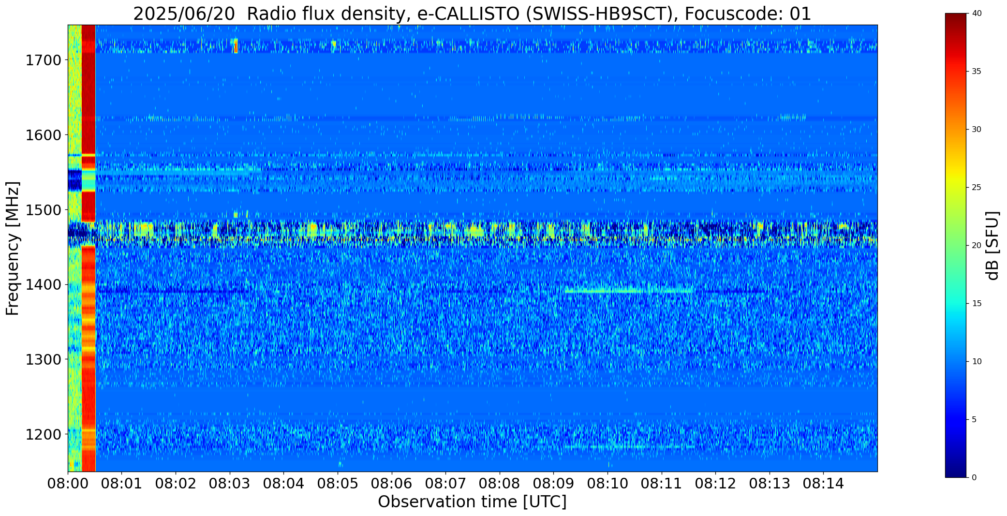Select the Frequency [MHz] axis label
Image resolution: width=1007 pixels, height=516 pixels.
(x=13, y=248)
